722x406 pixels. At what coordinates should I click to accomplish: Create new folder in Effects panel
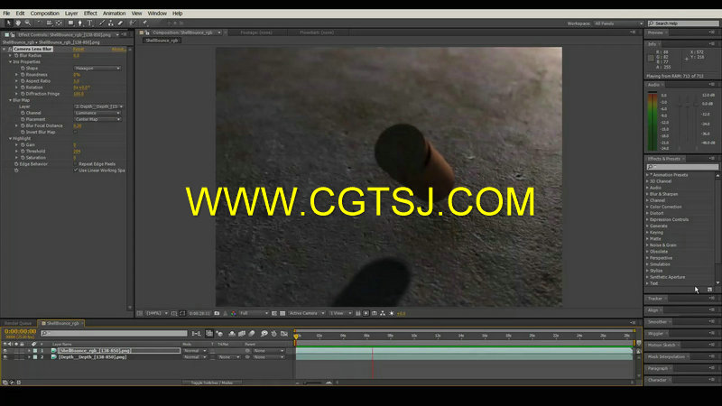pyautogui.click(x=709, y=290)
